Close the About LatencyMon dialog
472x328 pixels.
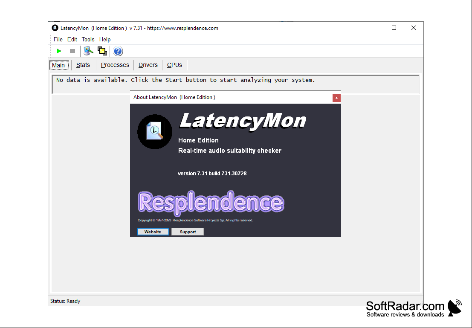336,98
